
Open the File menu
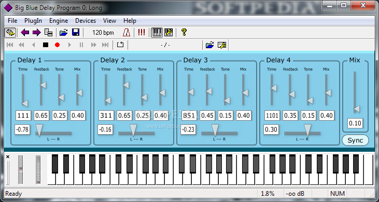pos(12,21)
